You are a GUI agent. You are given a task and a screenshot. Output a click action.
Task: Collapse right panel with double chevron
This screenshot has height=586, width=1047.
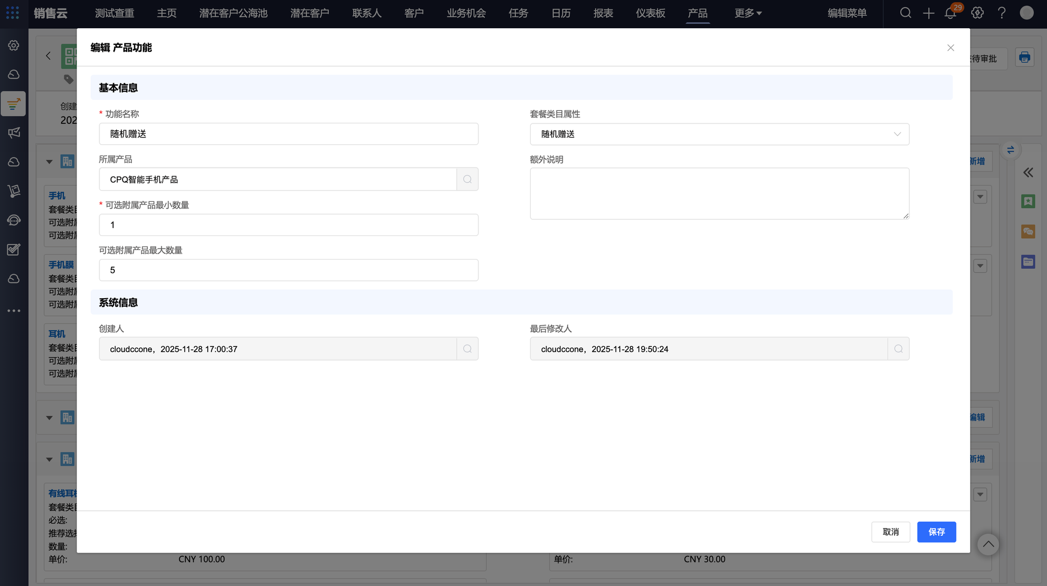point(1028,173)
